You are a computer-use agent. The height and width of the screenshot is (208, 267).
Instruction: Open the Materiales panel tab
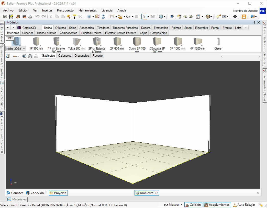(x=17, y=199)
